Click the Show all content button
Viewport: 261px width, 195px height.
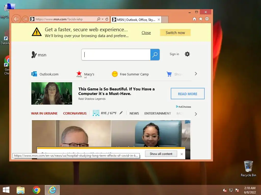coord(161,154)
